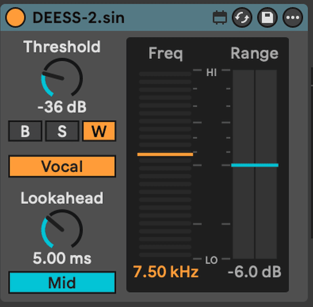The height and width of the screenshot is (307, 313).
Task: Click the Threshold label
Action: 62,46
